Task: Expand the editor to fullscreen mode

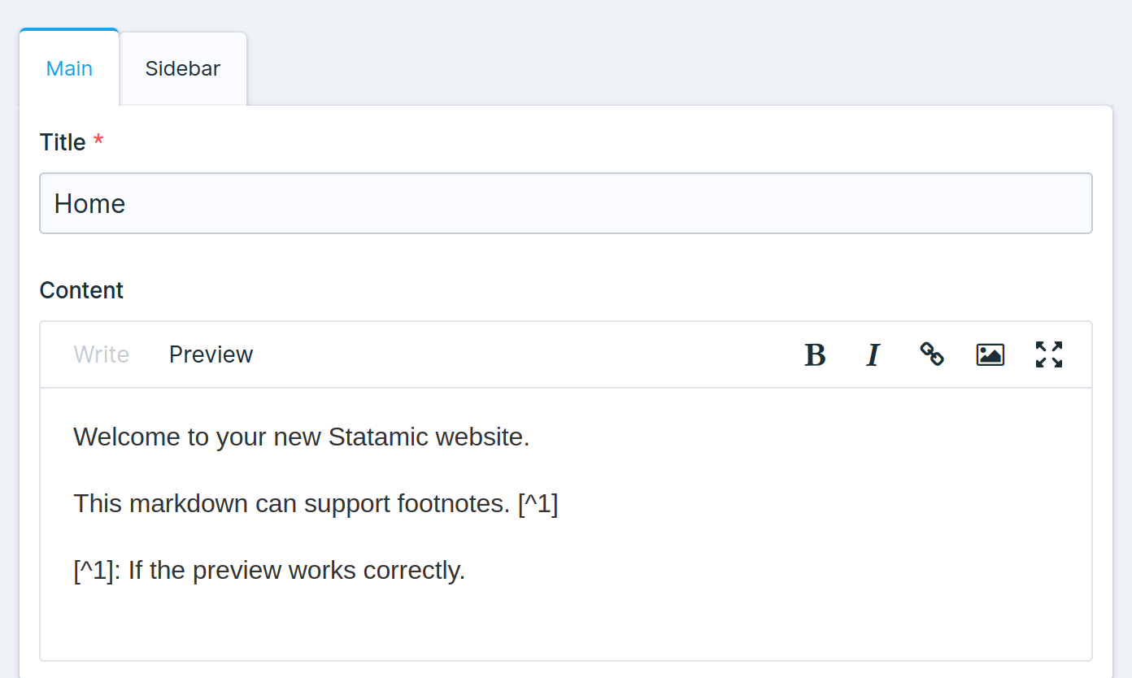Action: (1048, 354)
